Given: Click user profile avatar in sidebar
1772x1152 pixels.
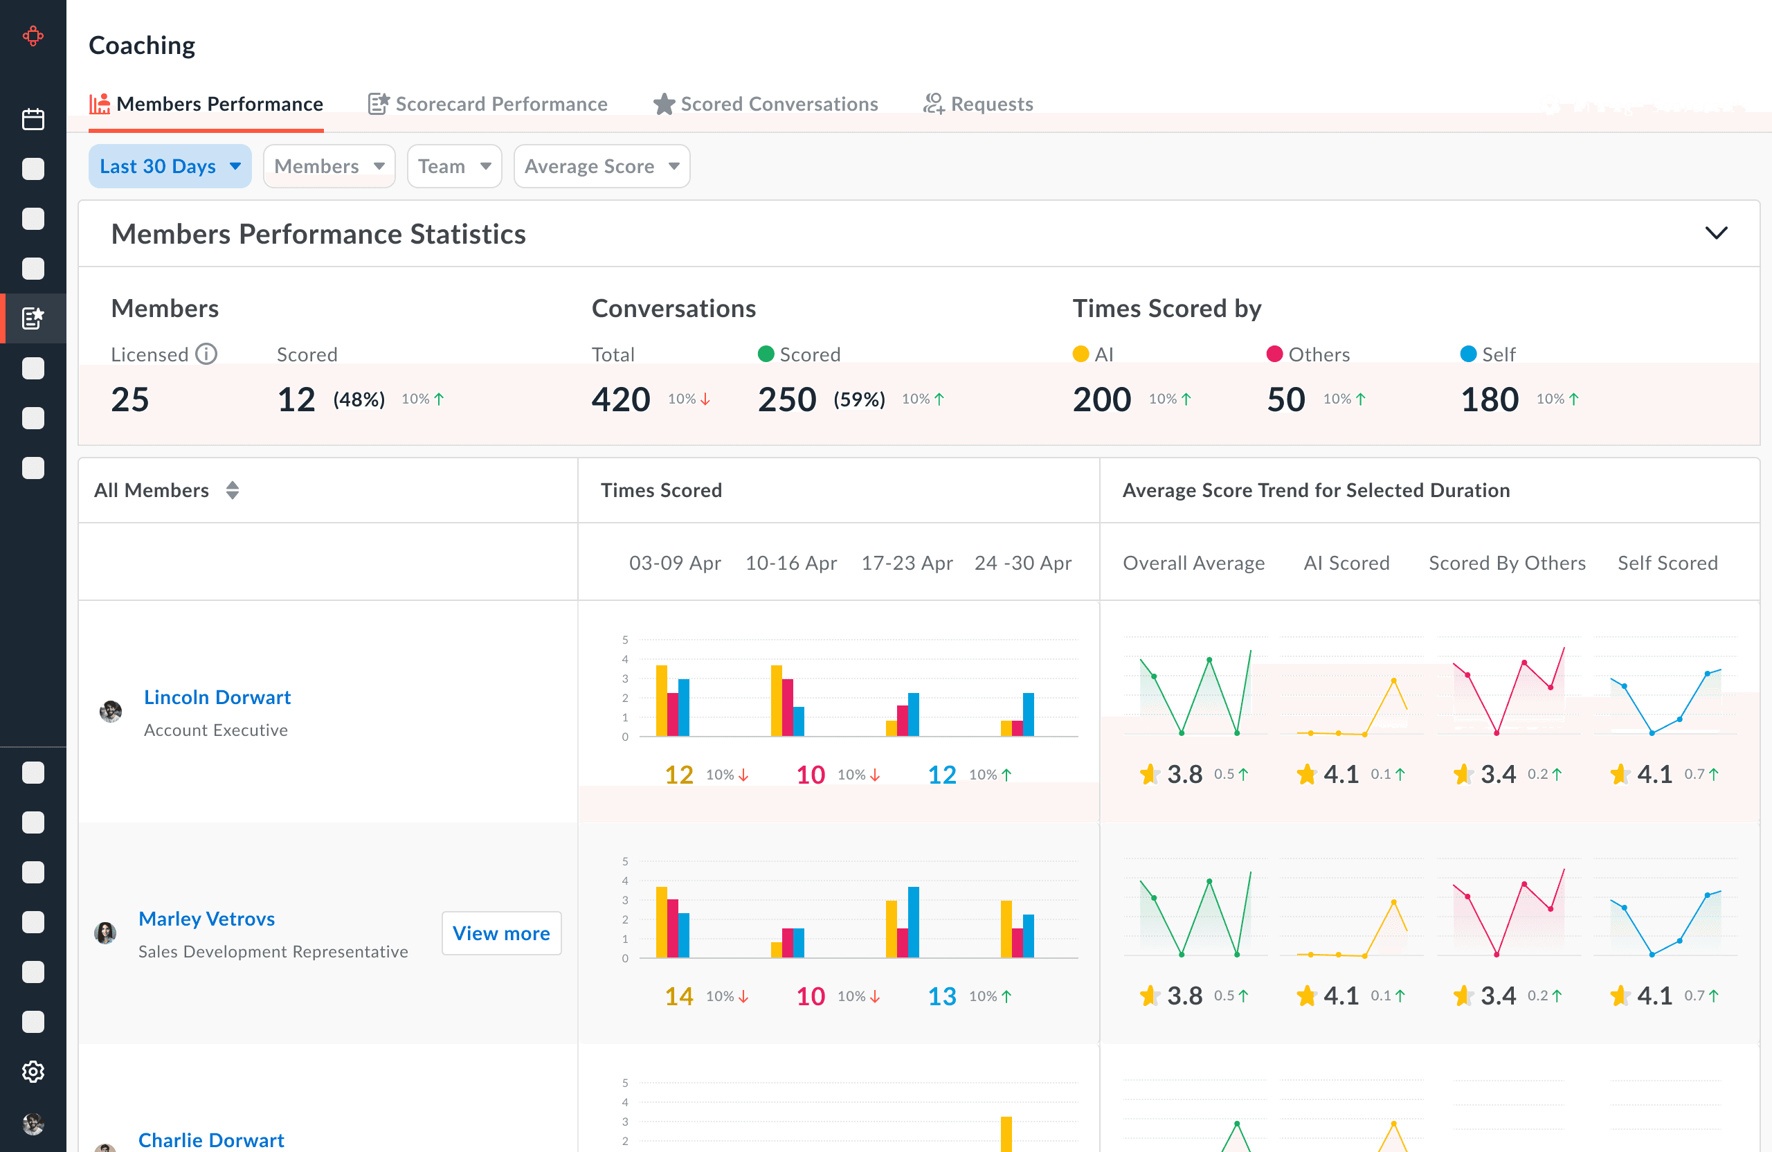Looking at the screenshot, I should point(33,1122).
